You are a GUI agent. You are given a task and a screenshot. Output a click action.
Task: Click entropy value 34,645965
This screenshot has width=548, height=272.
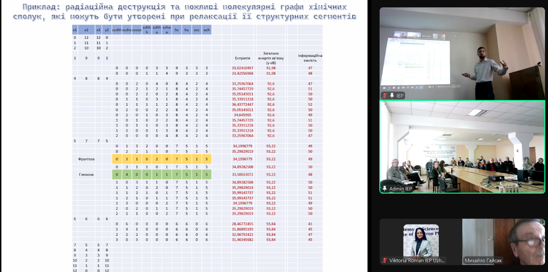click(243, 115)
